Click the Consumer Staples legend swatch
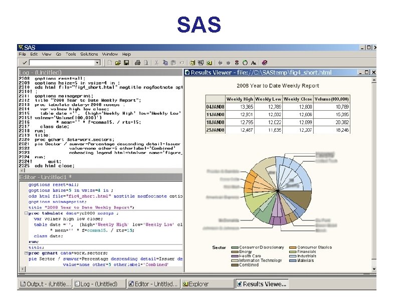Image resolution: width=398 pixels, height=298 pixels. click(x=293, y=247)
